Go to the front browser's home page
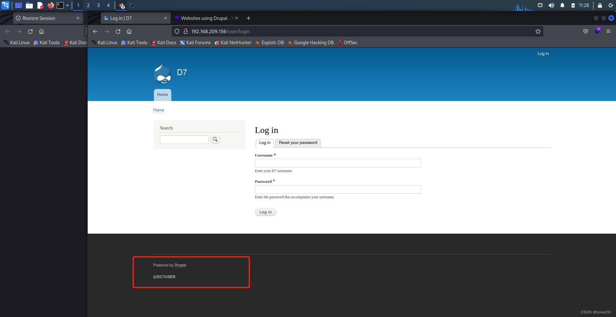The width and height of the screenshot is (616, 317). [x=129, y=32]
